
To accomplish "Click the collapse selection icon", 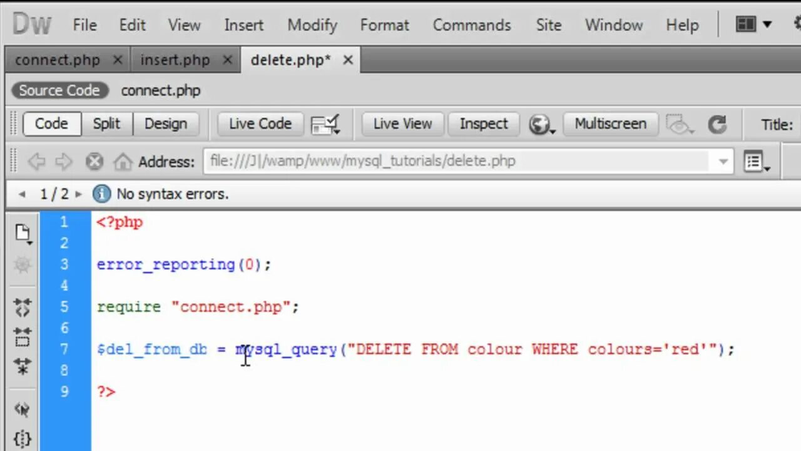I will coord(23,337).
